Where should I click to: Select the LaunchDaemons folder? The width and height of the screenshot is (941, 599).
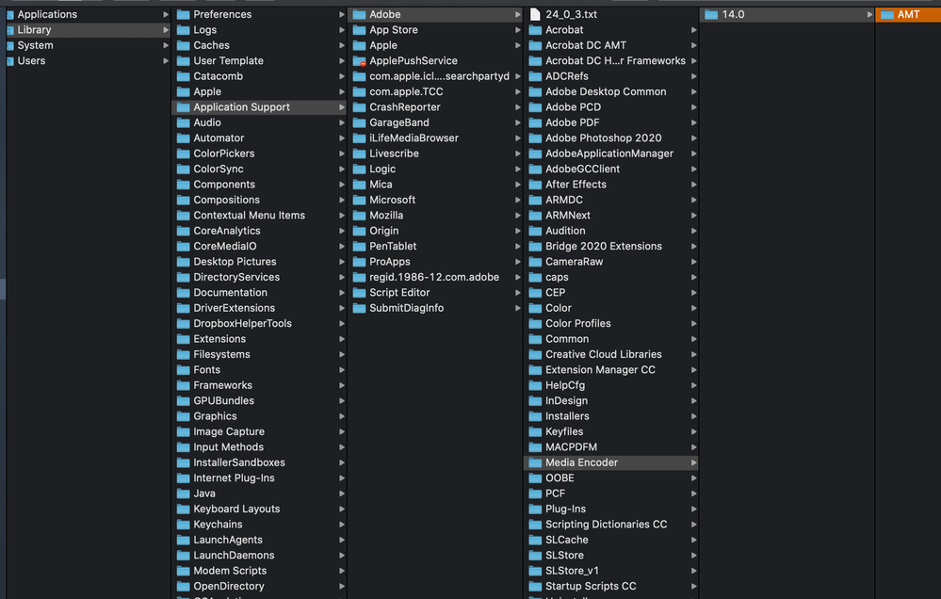(x=259, y=556)
